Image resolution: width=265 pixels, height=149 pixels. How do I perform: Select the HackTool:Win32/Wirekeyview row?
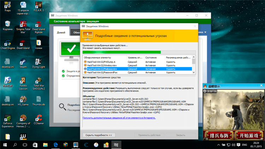pyautogui.click(x=137, y=65)
